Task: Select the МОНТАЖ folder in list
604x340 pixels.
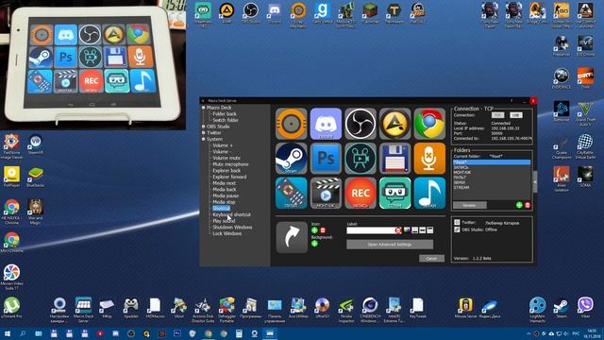Action: pyautogui.click(x=492, y=172)
